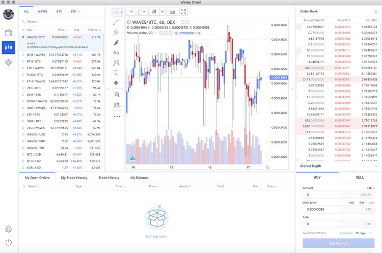Click the Bid link for limit price
Viewport: 382px width, 253px height.
(x=362, y=202)
